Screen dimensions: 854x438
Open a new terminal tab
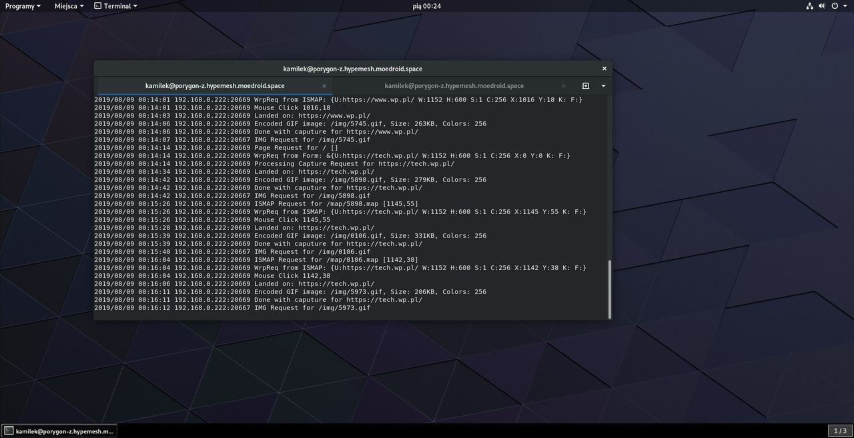pos(585,86)
